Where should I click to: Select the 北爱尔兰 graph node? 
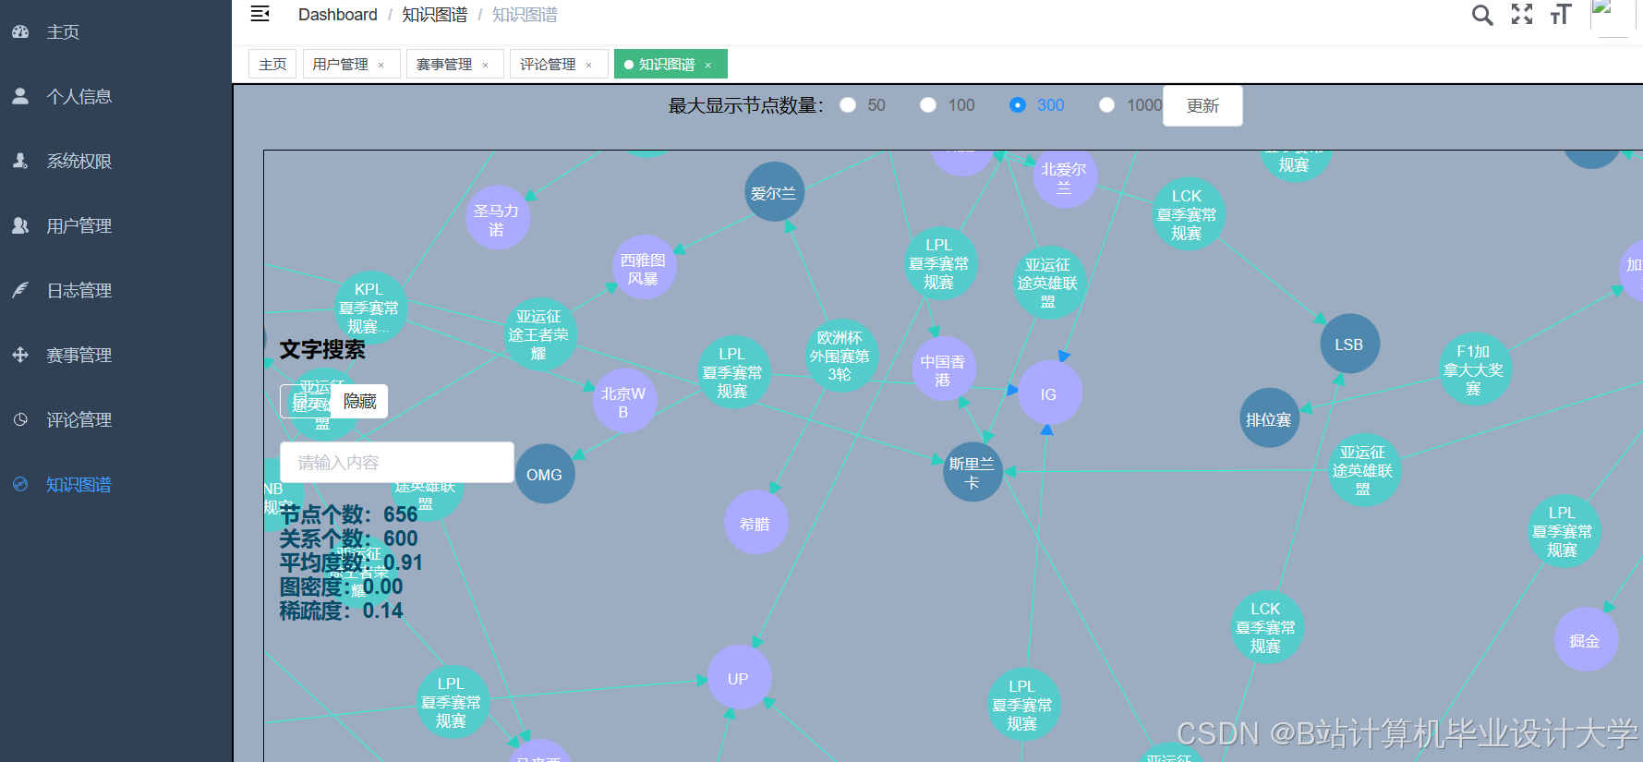coord(1065,175)
